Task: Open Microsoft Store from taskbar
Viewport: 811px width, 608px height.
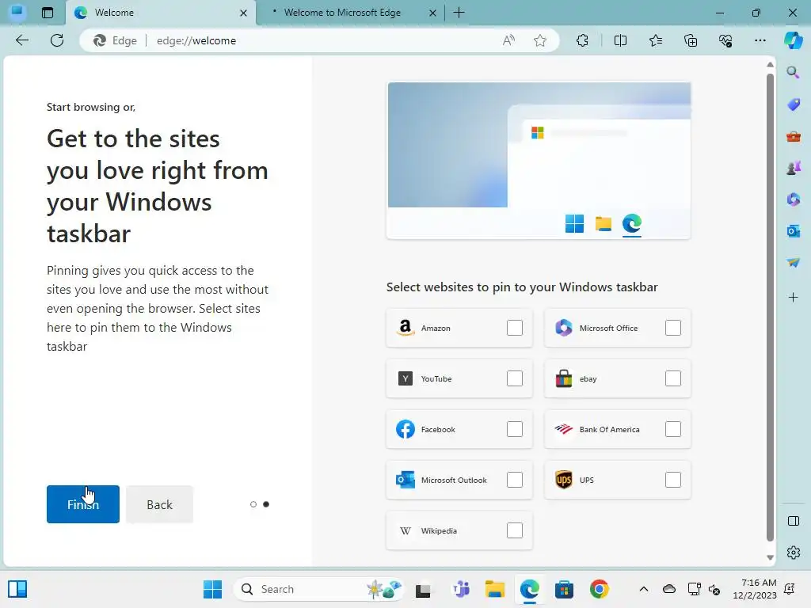Action: pos(564,589)
